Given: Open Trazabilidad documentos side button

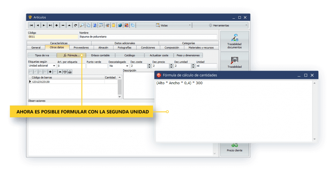Looking at the screenshot, I should click(x=234, y=41).
